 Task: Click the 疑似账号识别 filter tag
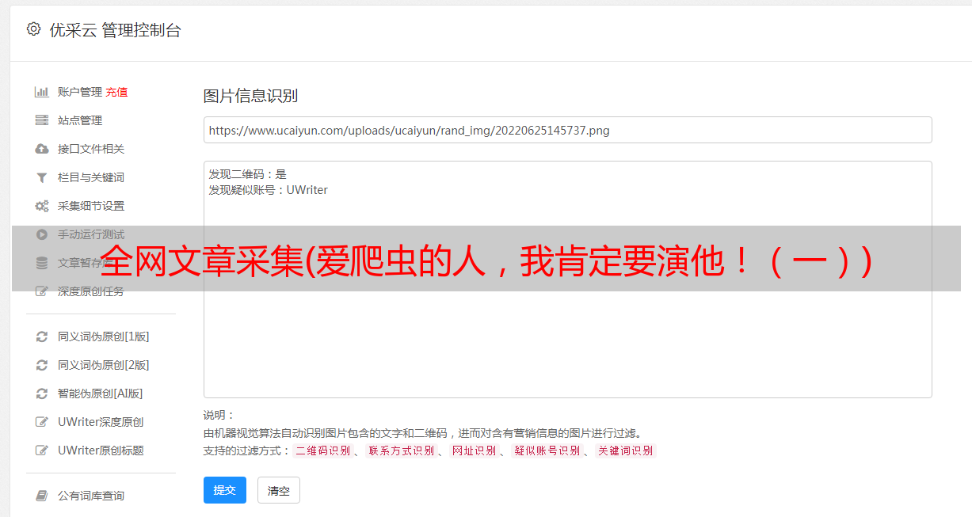pos(547,450)
